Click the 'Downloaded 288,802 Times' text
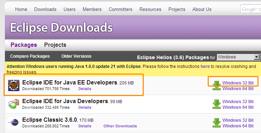Image resolution: width=261 pixels, height=133 pixels. [x=46, y=126]
